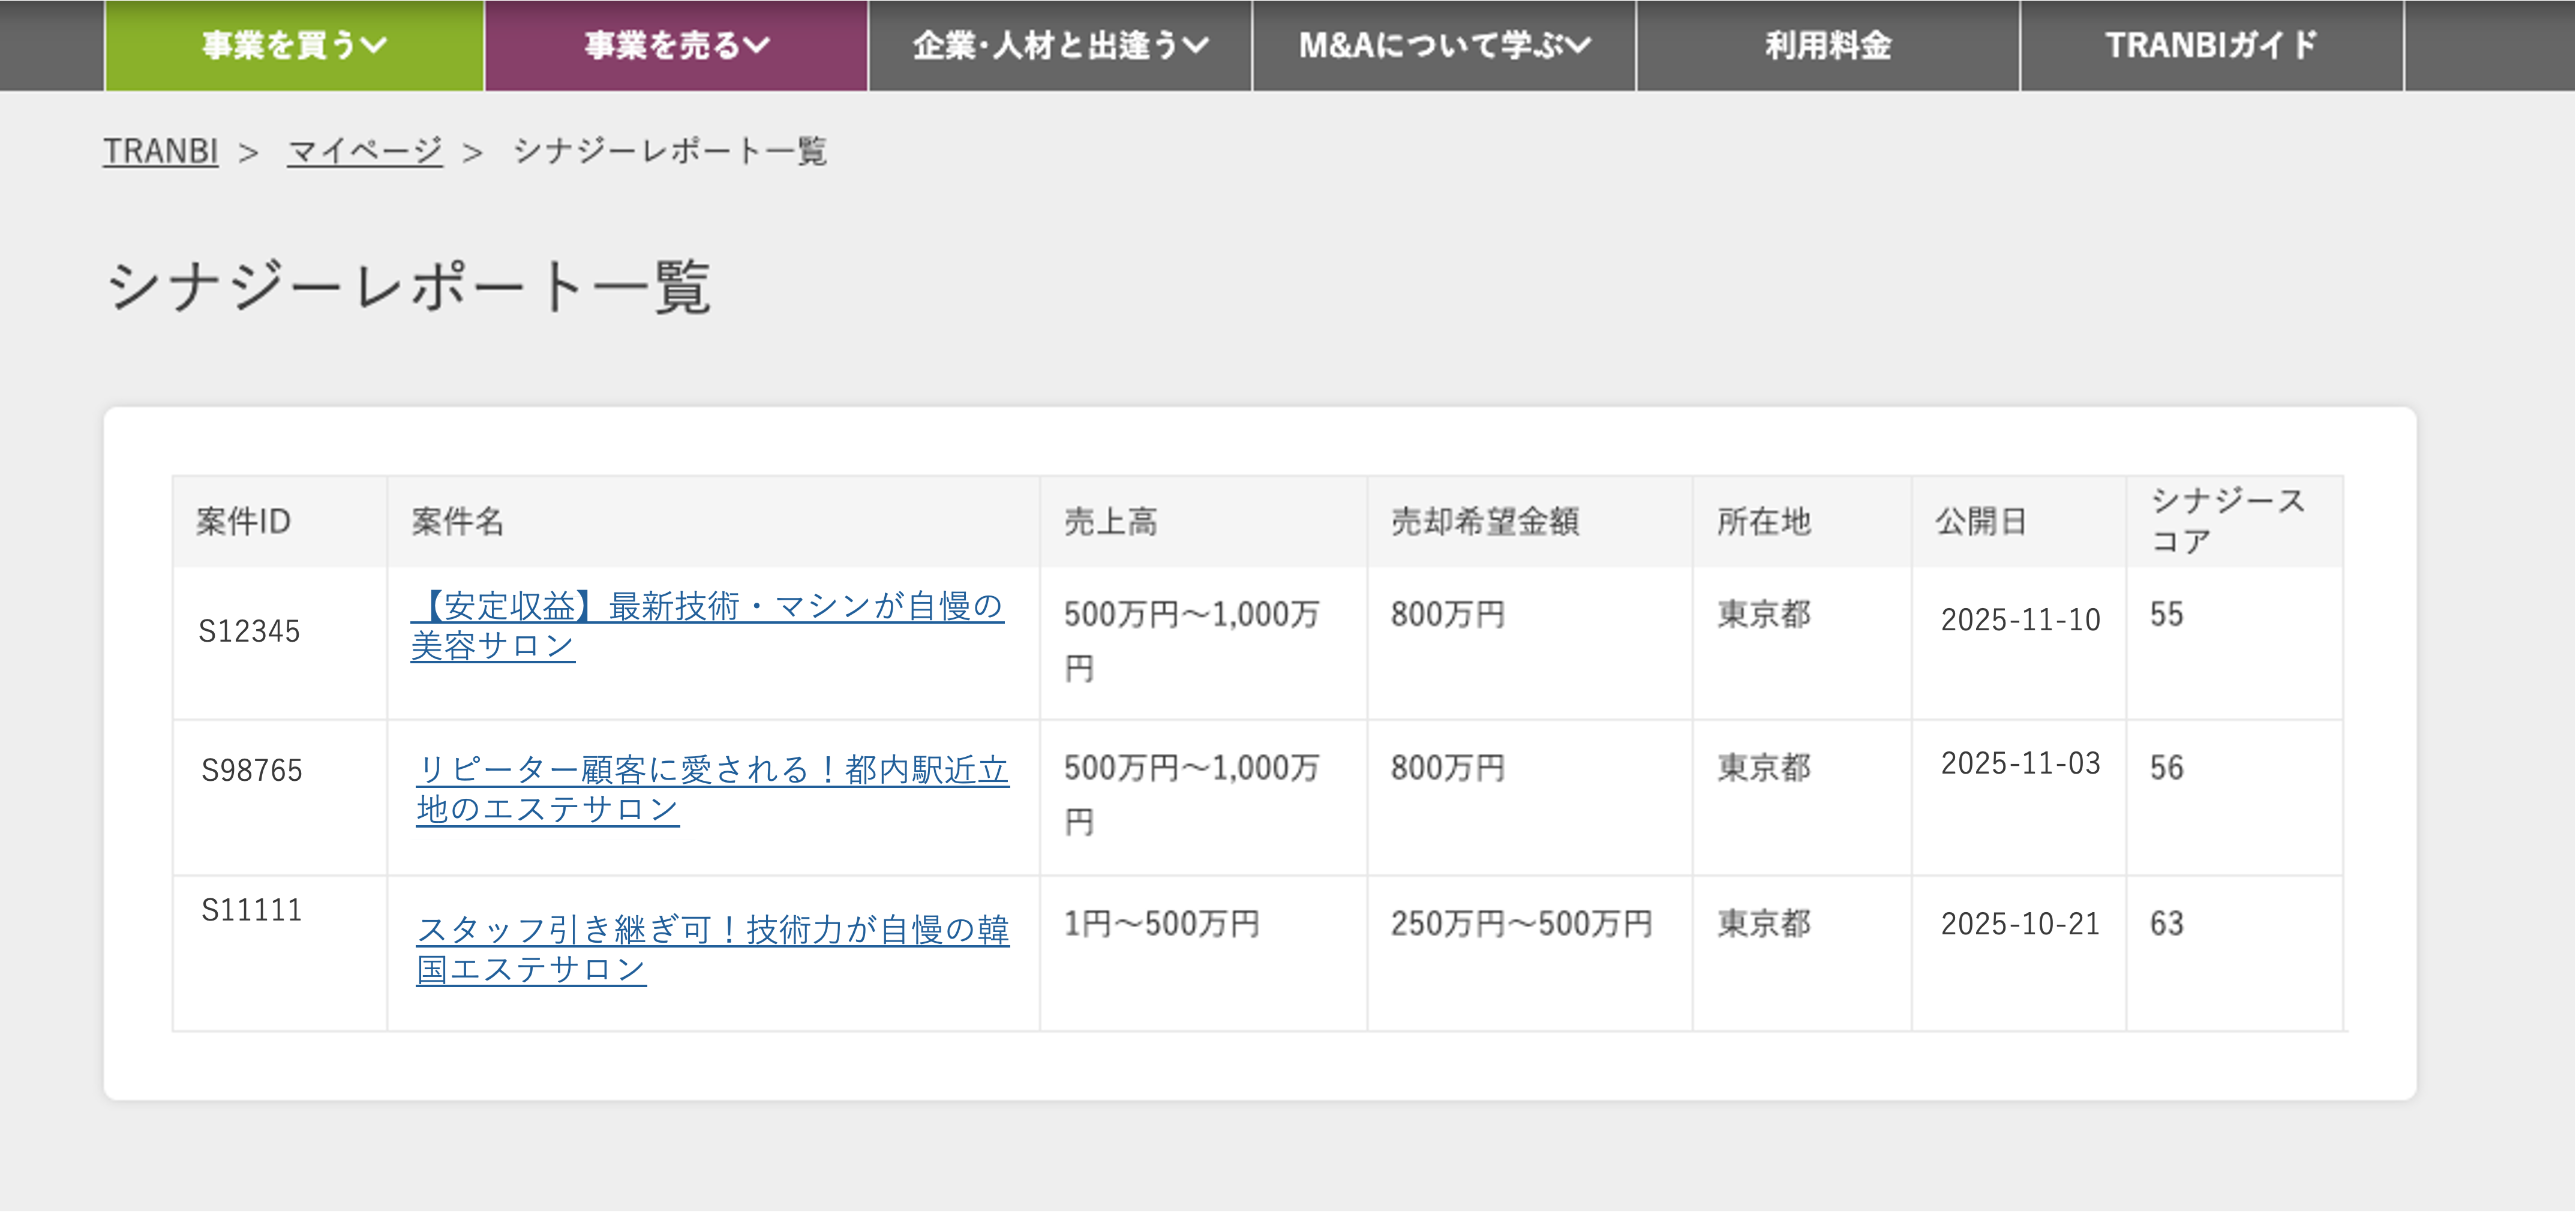Go to the 利用料金 menu item

click(1827, 45)
